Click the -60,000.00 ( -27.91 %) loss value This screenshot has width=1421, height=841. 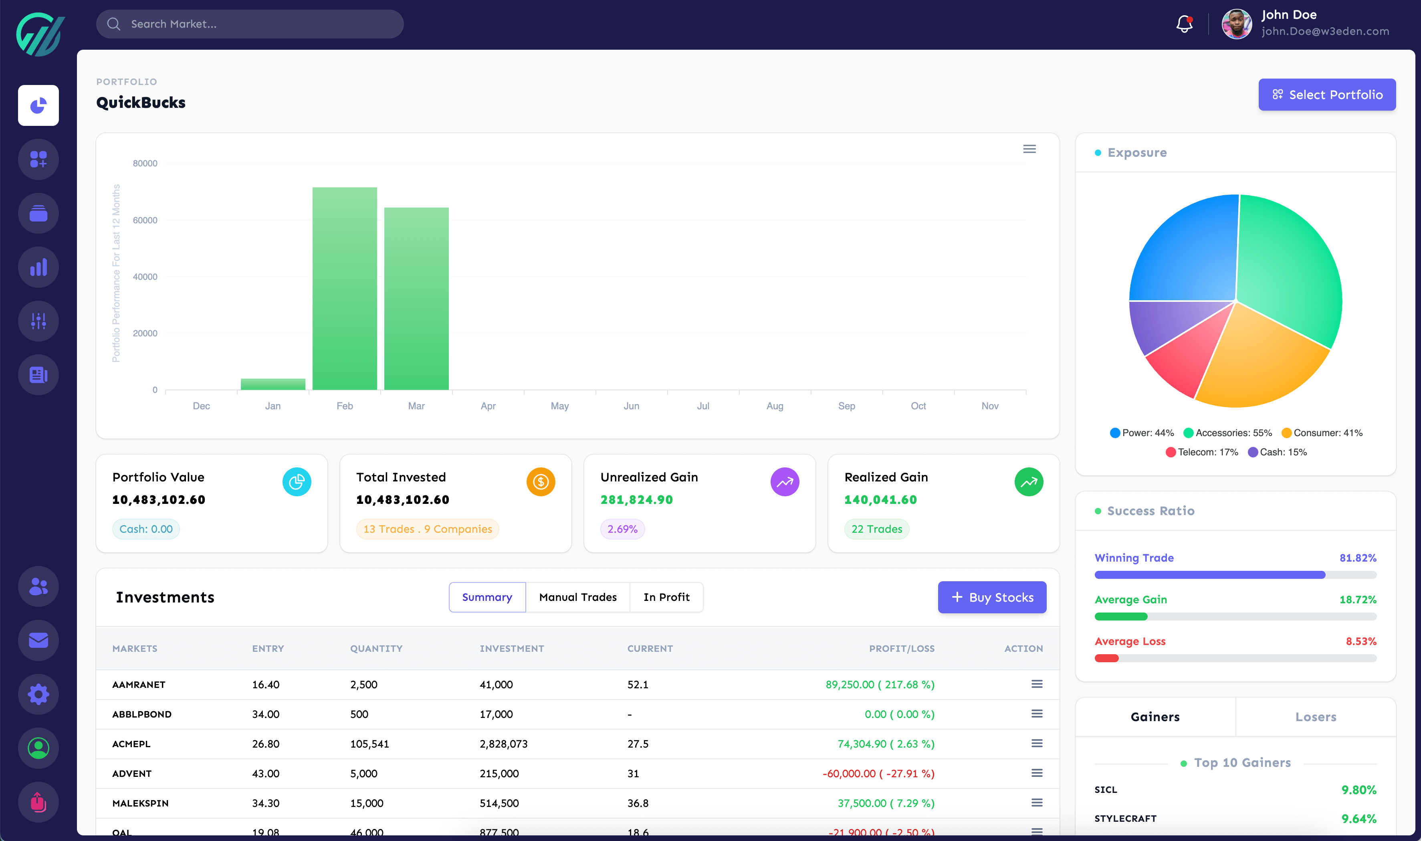point(878,774)
